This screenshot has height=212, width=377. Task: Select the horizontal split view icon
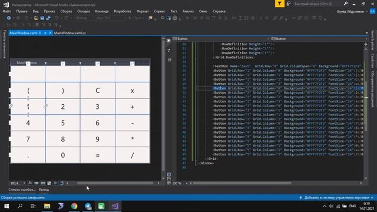[169, 178]
